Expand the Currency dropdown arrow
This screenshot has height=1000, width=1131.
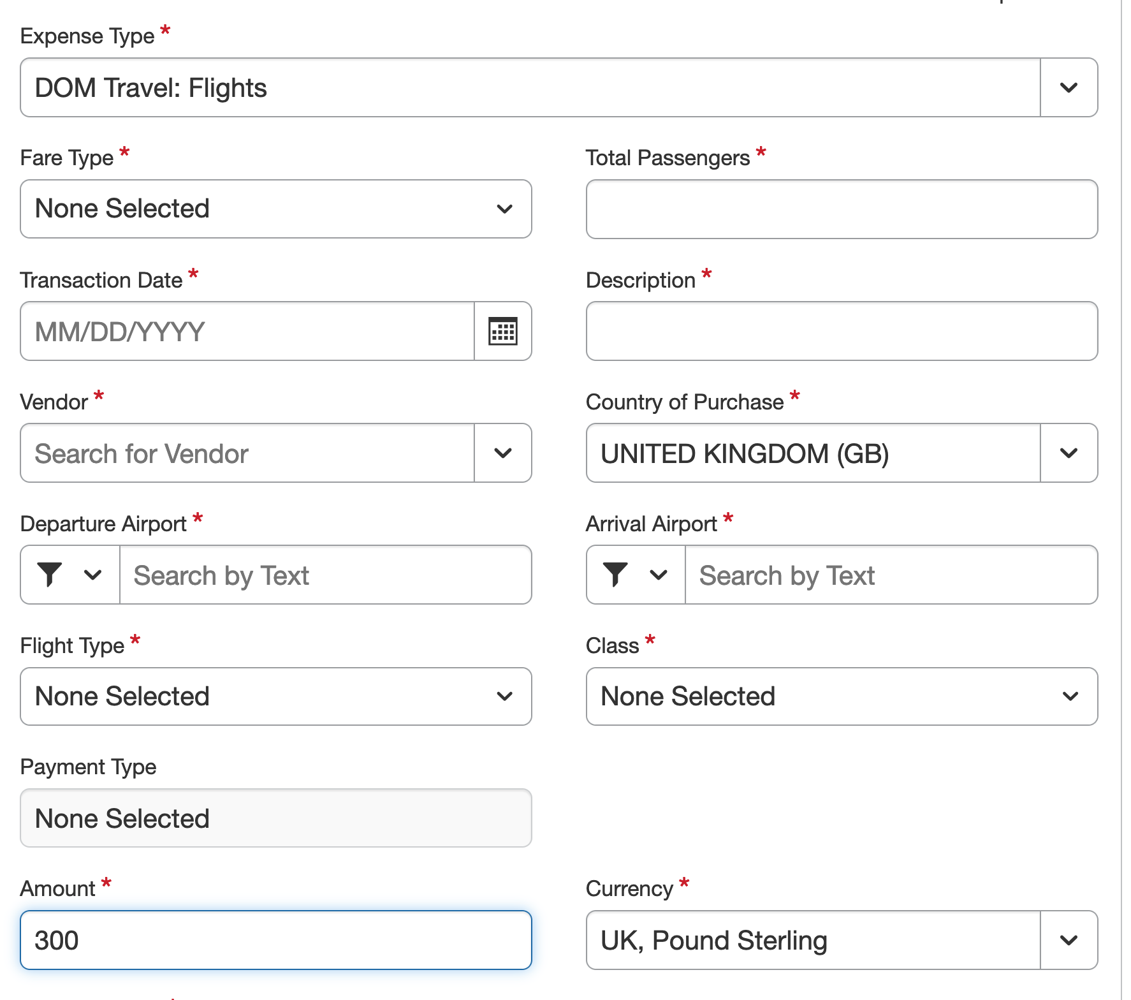point(1069,941)
